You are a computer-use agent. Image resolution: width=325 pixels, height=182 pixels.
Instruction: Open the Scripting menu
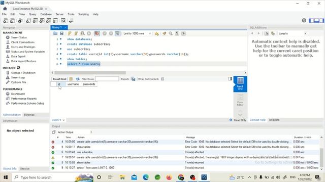tap(83, 14)
